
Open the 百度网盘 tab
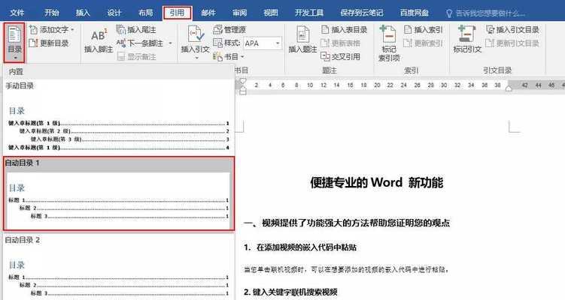click(415, 13)
